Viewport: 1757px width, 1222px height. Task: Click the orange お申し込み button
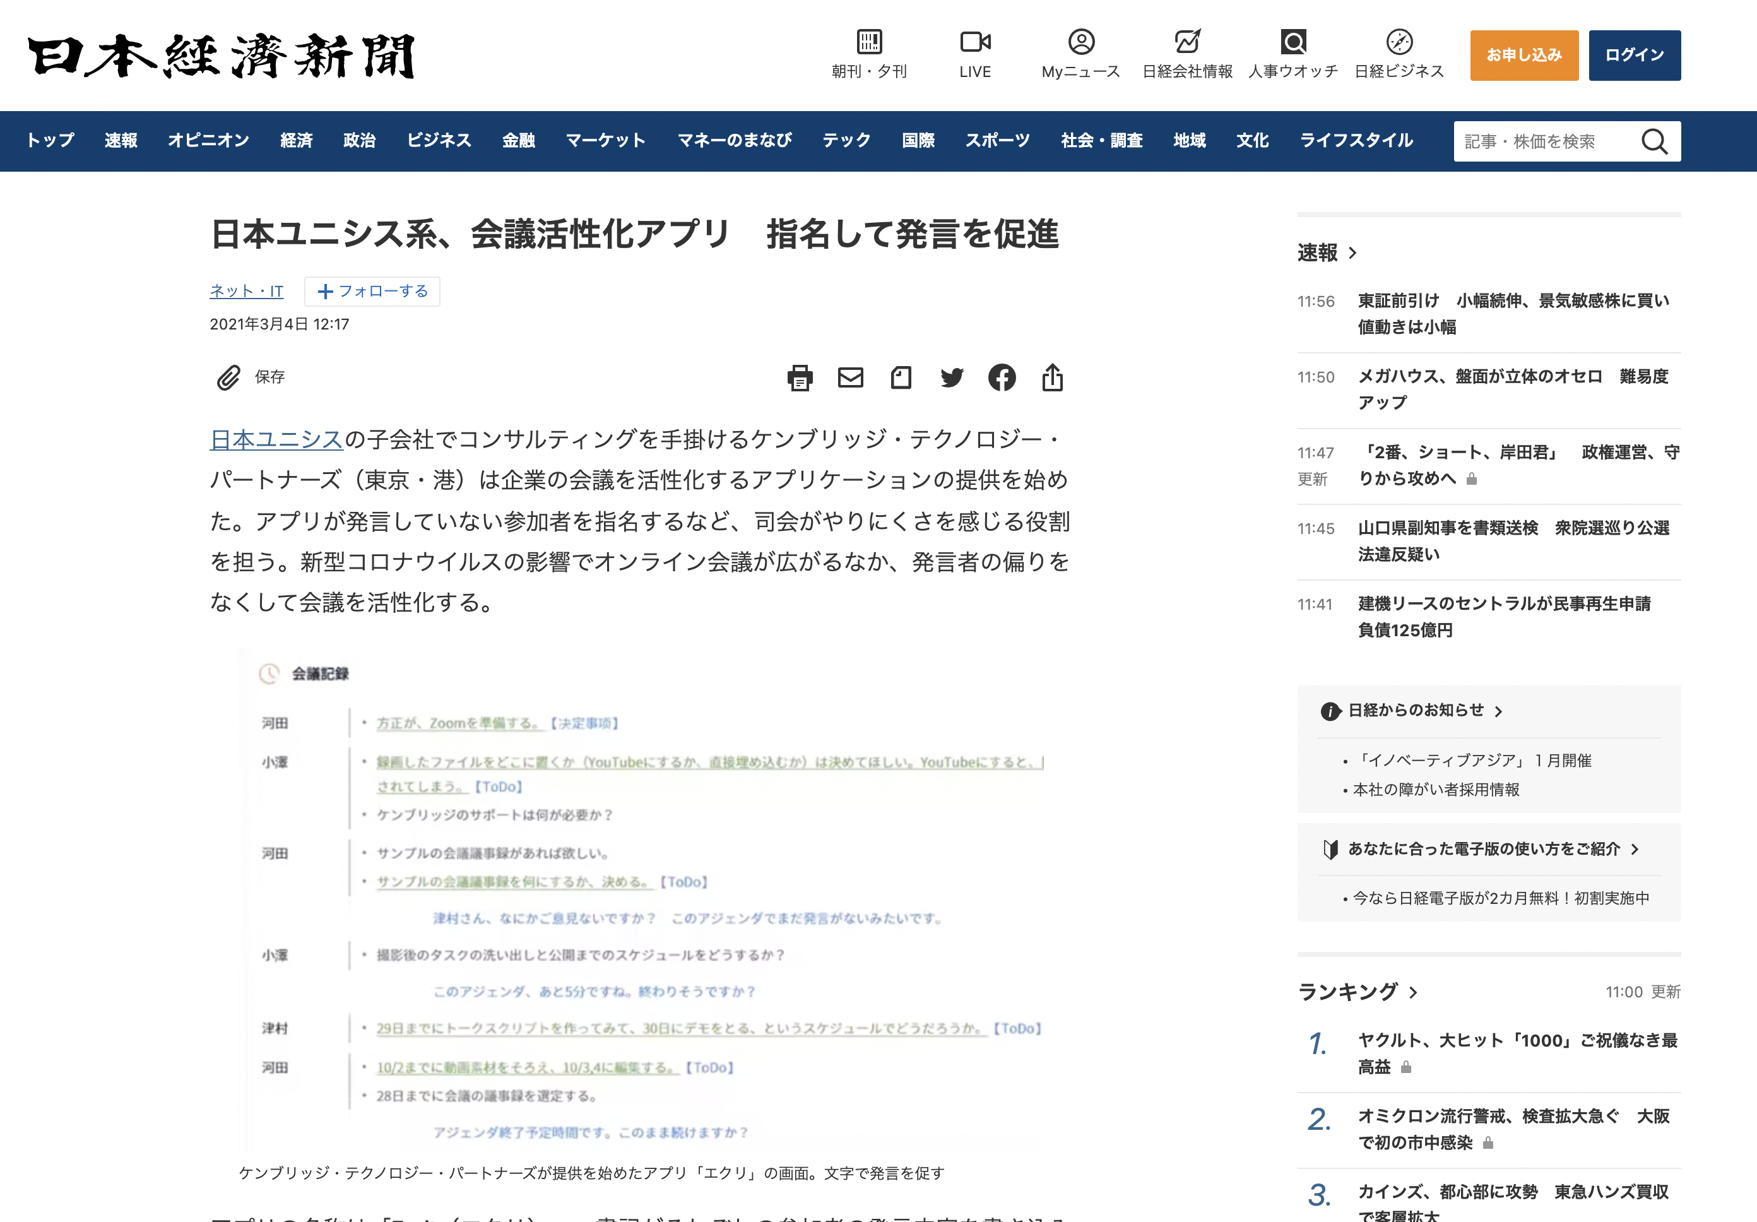tap(1523, 55)
